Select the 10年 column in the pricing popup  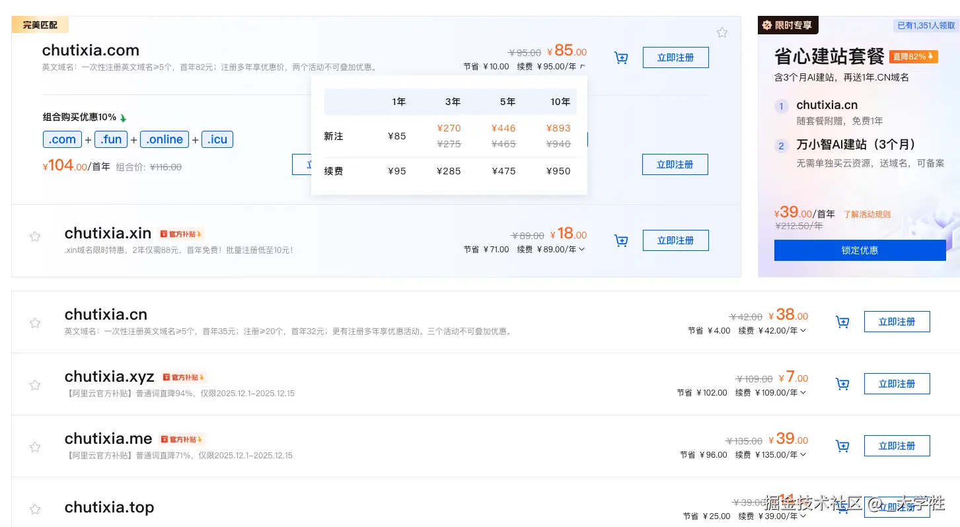560,102
